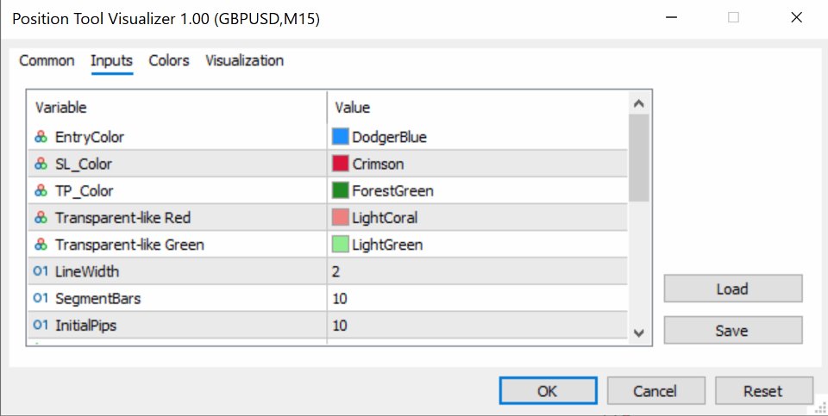Image resolution: width=828 pixels, height=416 pixels.
Task: Pick the DodgerBlue color swatch
Action: (340, 137)
